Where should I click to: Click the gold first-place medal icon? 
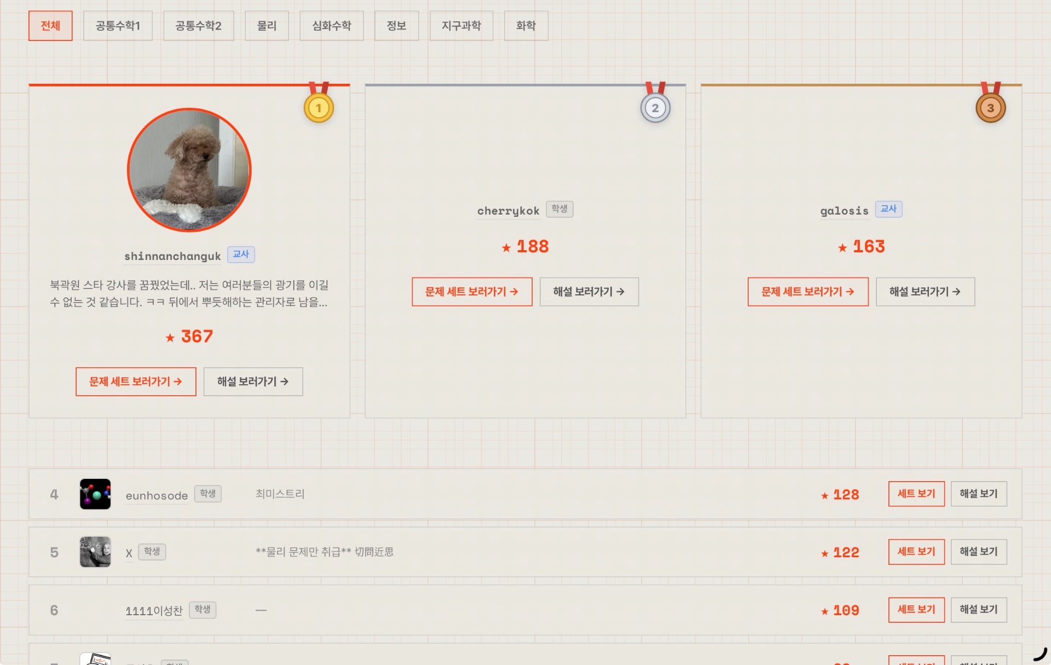point(319,108)
